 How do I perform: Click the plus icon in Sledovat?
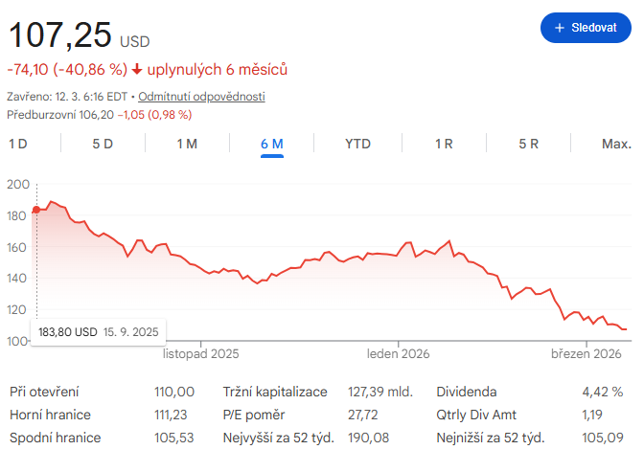560,28
